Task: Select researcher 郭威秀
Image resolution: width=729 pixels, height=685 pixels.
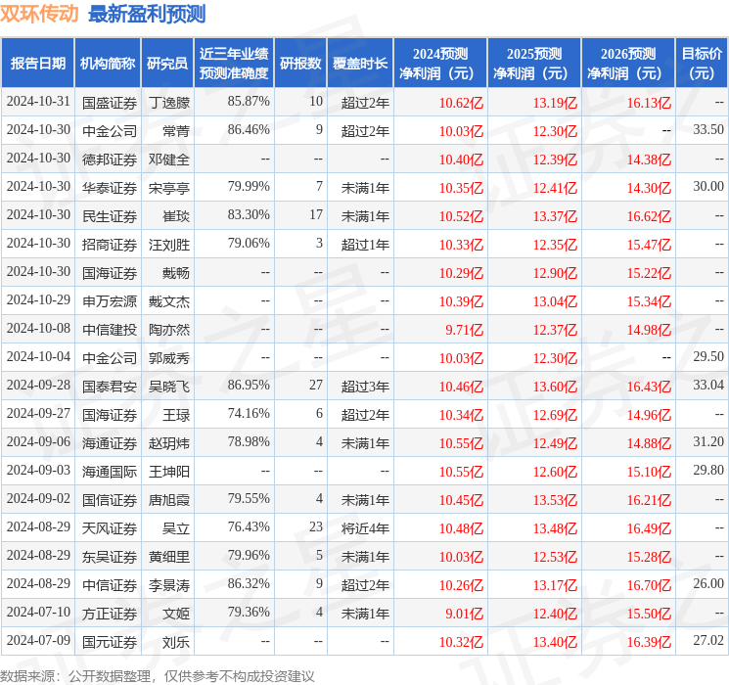Action: click(x=169, y=357)
